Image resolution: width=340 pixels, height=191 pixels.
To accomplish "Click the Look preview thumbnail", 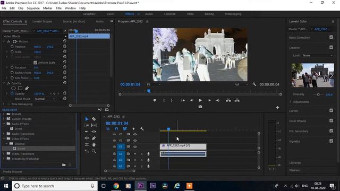I will (313, 75).
